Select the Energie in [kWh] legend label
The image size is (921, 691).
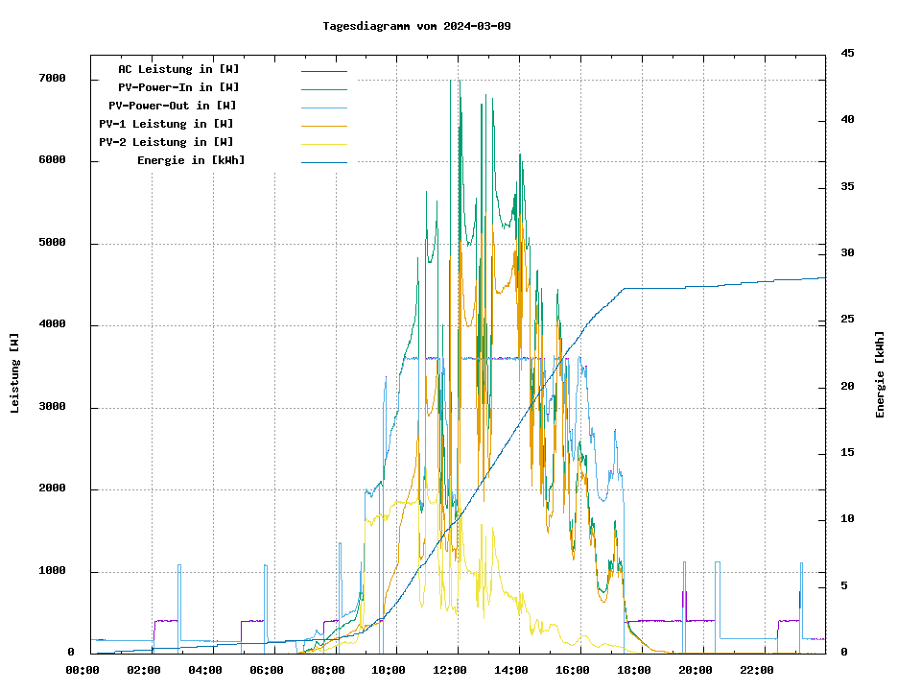(191, 160)
